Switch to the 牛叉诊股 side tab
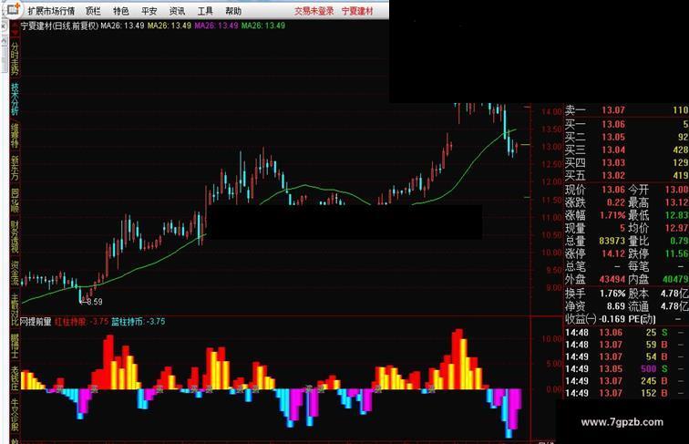 click(15, 416)
